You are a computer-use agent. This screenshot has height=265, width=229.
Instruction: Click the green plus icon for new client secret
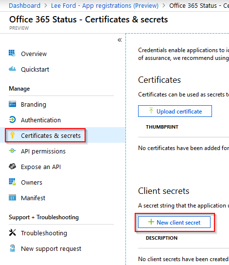151,222
